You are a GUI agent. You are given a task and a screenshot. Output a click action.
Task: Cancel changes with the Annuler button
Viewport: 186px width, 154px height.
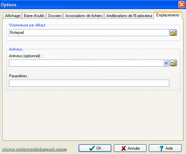(130, 148)
